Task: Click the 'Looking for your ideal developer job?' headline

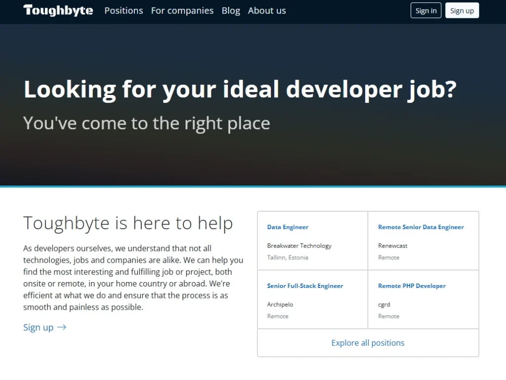Action: pos(241,90)
